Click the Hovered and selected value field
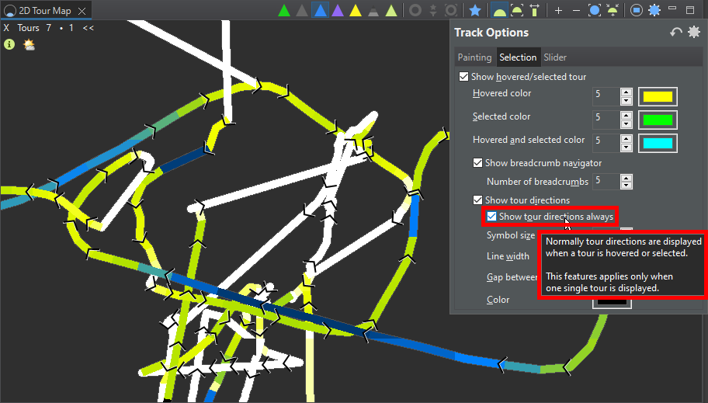 pyautogui.click(x=606, y=143)
